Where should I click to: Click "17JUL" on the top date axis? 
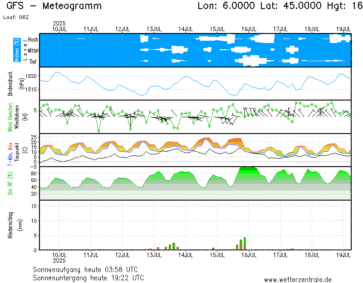280,29
